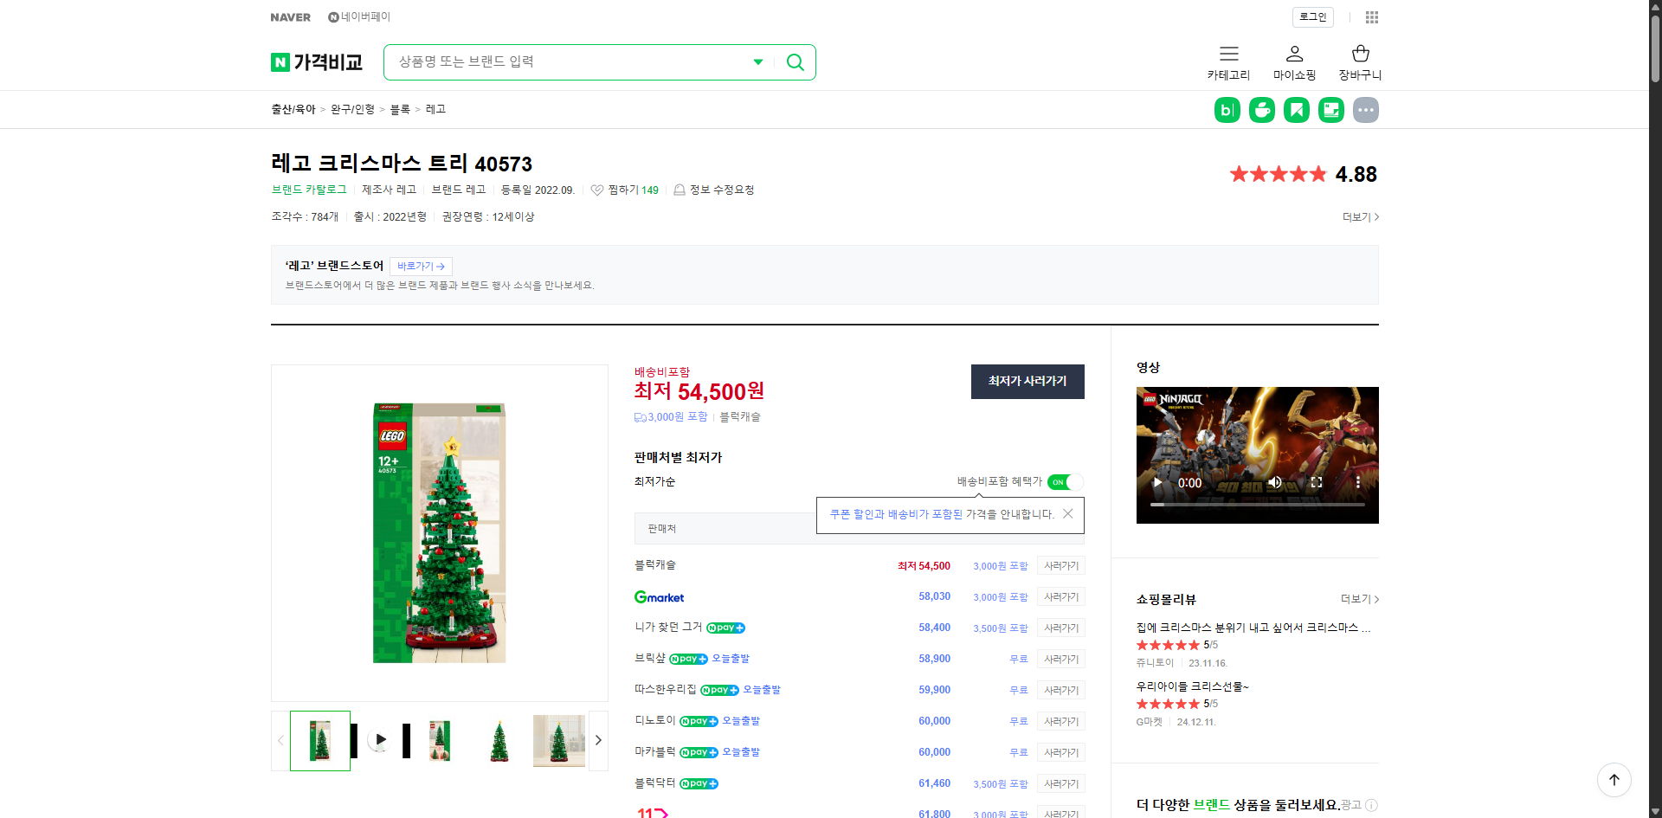Open the Naver apps grid icon

point(1371,17)
